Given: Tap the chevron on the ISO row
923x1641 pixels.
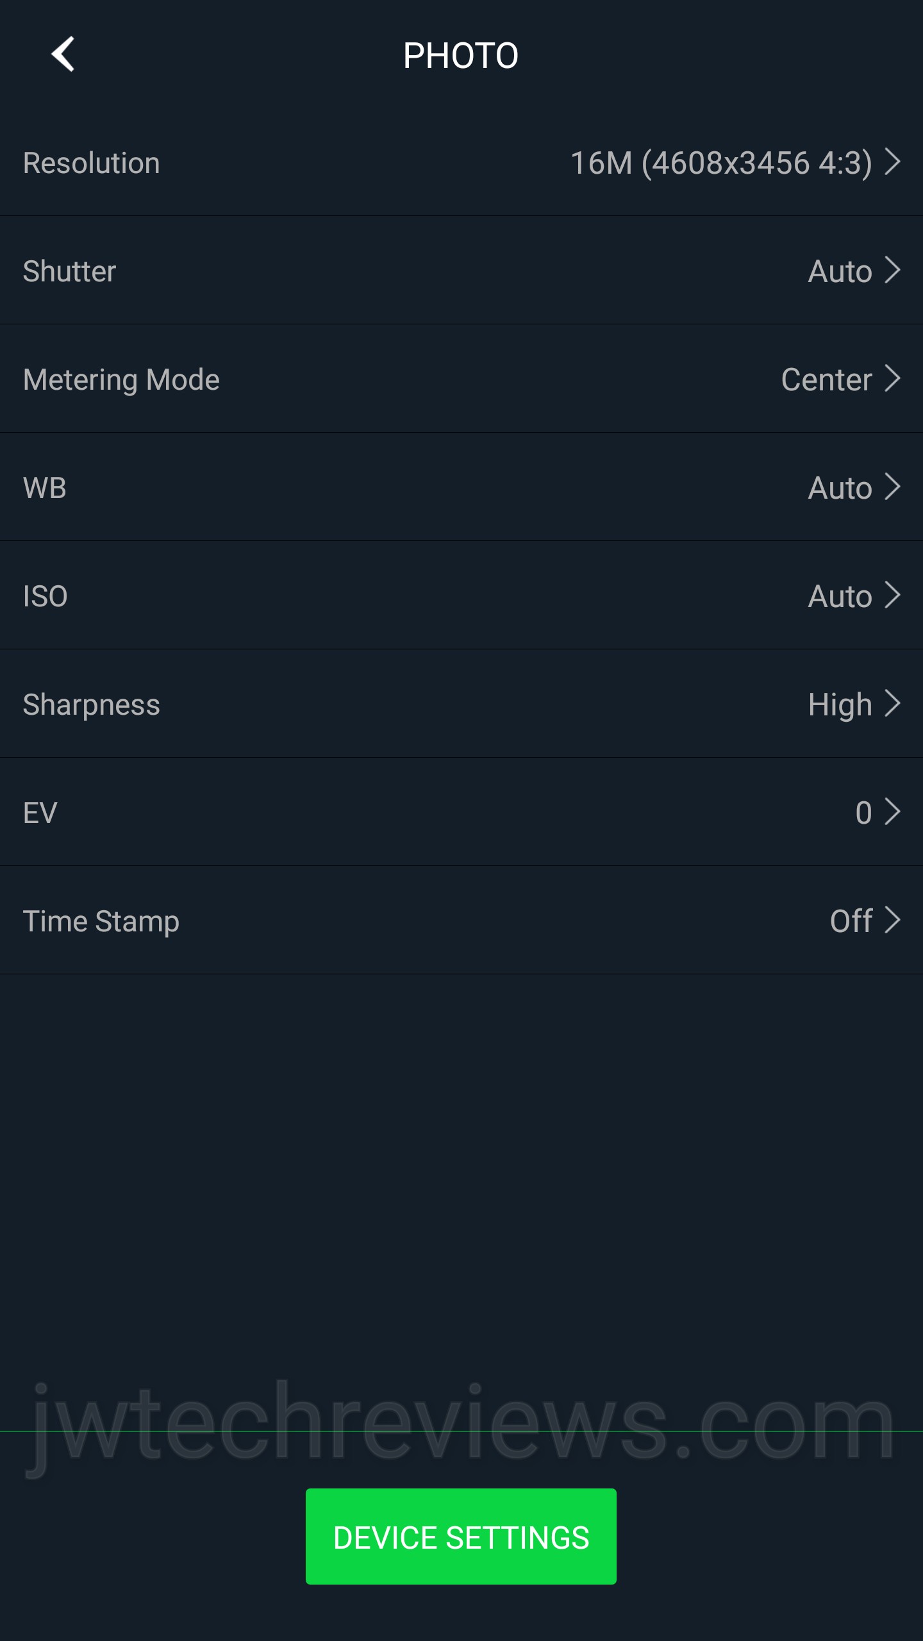Looking at the screenshot, I should pos(893,595).
